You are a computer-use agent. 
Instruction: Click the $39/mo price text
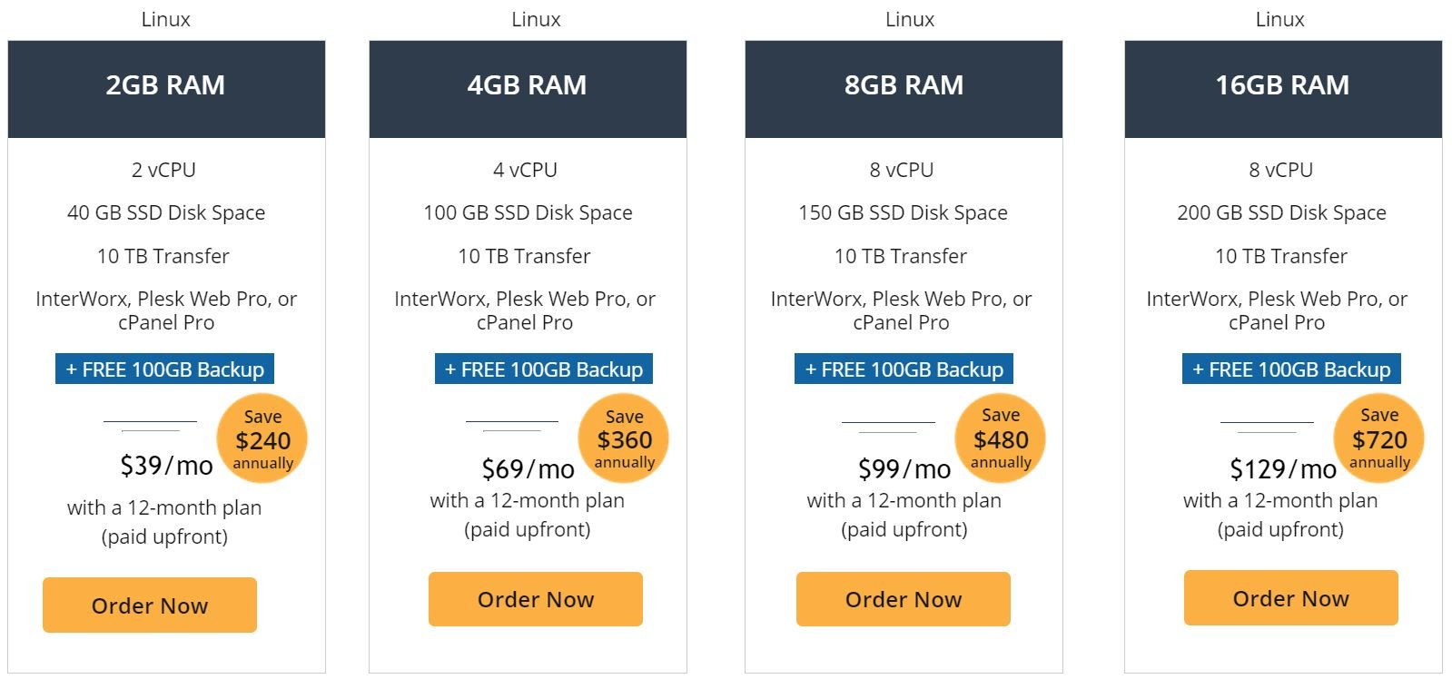(166, 466)
